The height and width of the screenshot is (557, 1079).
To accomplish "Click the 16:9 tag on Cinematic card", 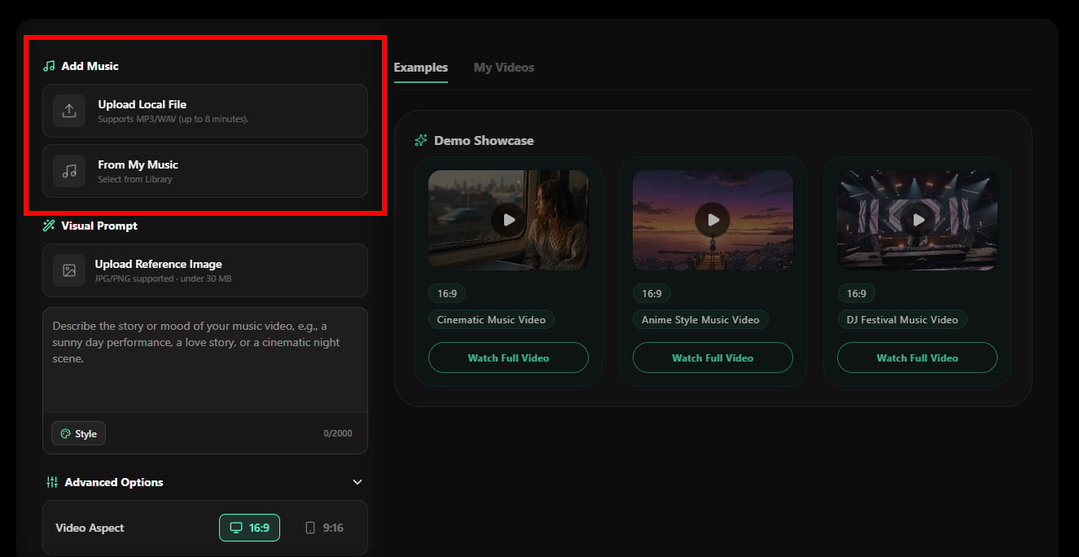I will pos(447,293).
